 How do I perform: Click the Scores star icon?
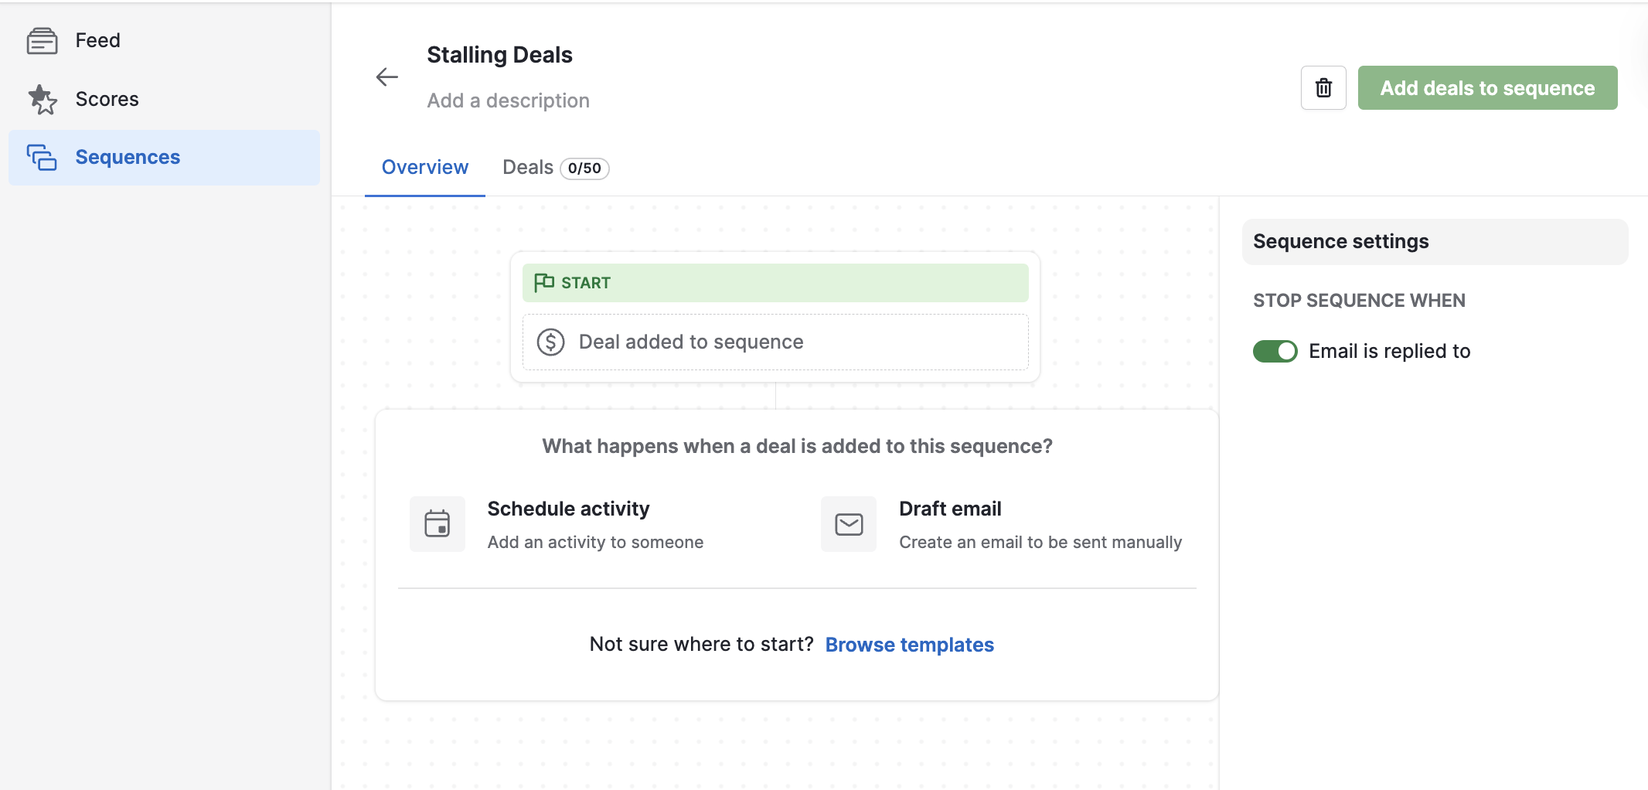click(x=43, y=100)
